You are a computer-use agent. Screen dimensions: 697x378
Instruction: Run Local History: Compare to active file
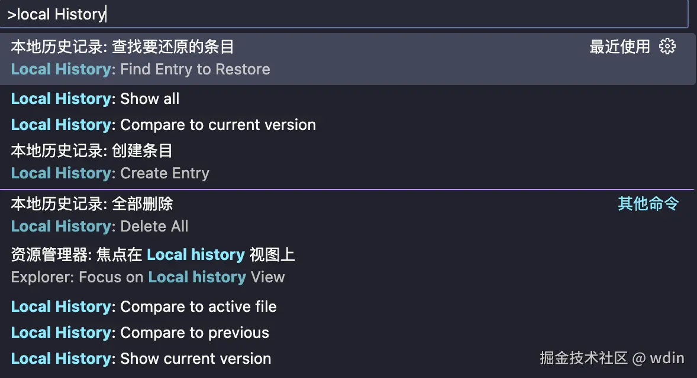[x=144, y=307]
